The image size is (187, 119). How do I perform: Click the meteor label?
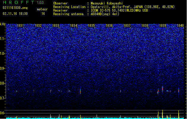(42, 9)
